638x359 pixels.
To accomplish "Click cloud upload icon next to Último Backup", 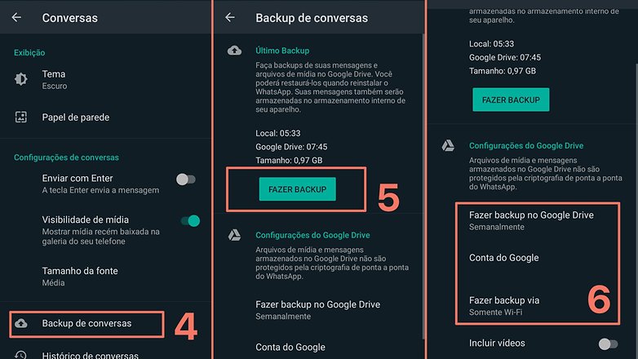I will (234, 51).
